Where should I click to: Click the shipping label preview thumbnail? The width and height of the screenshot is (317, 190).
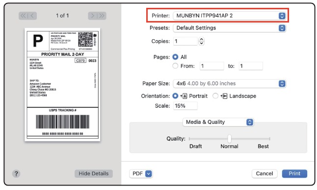tap(62, 85)
